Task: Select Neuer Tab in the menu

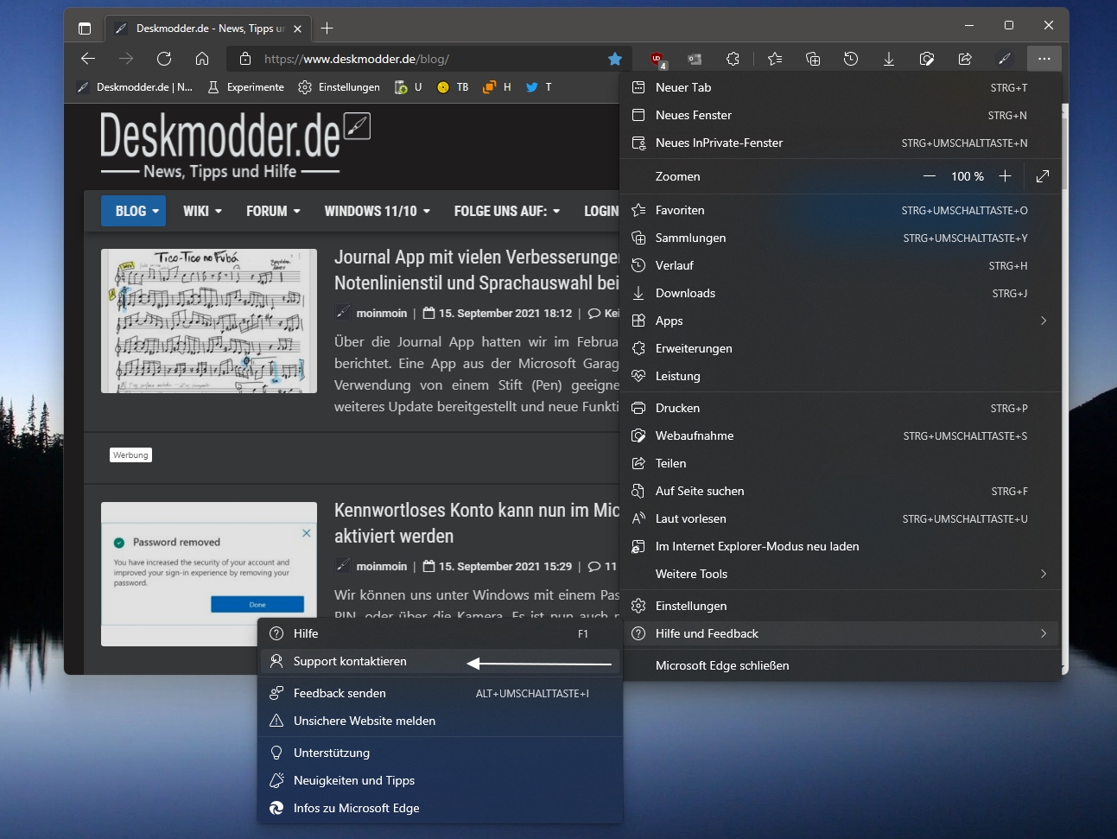Action: click(841, 87)
